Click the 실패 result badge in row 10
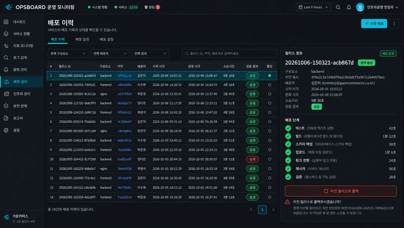Screen dimensions: 404x228 pos(252,159)
